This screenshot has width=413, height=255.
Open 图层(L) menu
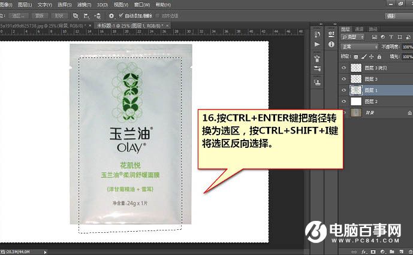25,5
